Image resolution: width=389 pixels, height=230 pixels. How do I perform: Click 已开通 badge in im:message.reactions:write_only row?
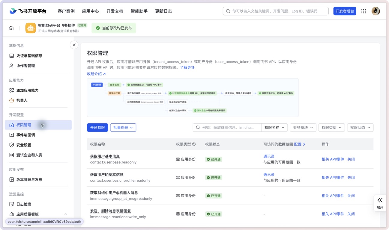[214, 214]
